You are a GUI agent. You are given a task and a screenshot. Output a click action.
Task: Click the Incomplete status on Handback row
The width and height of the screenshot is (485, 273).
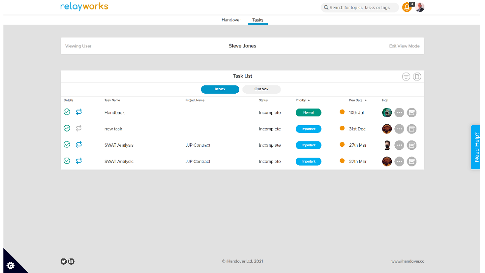270,113
